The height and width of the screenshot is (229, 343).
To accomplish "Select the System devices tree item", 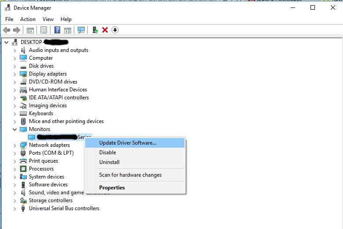I will 47,177.
